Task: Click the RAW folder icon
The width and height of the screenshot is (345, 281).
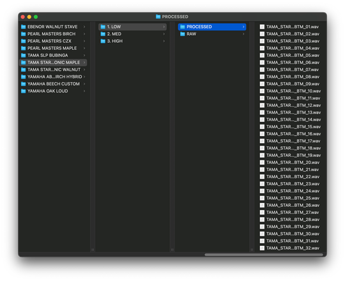Action: [182, 34]
